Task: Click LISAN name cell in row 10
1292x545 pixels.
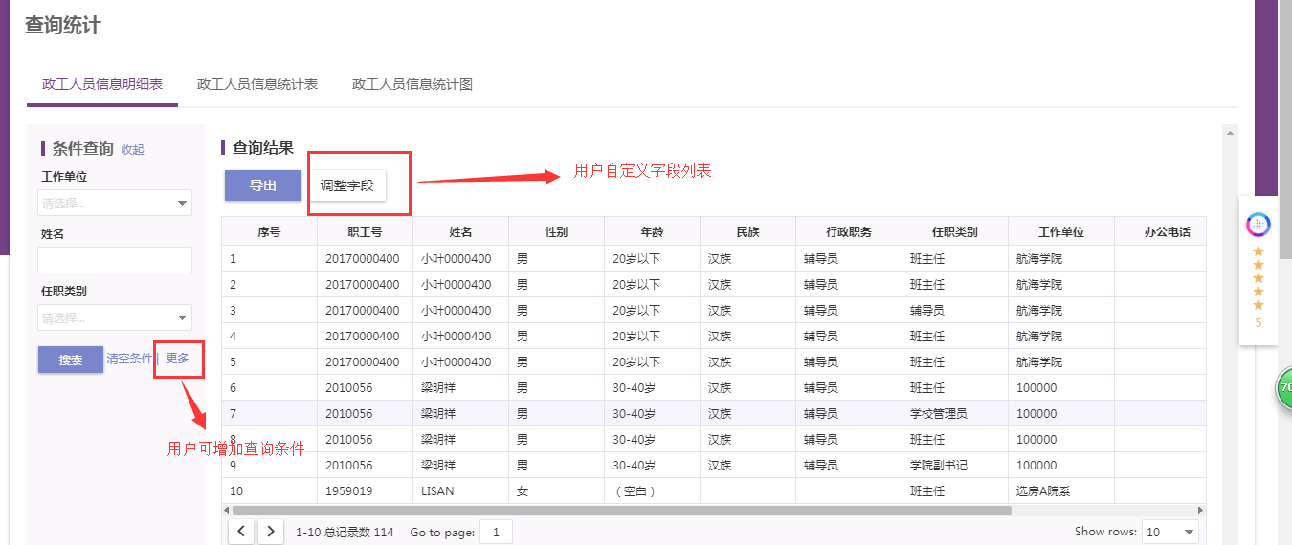Action: coord(437,490)
